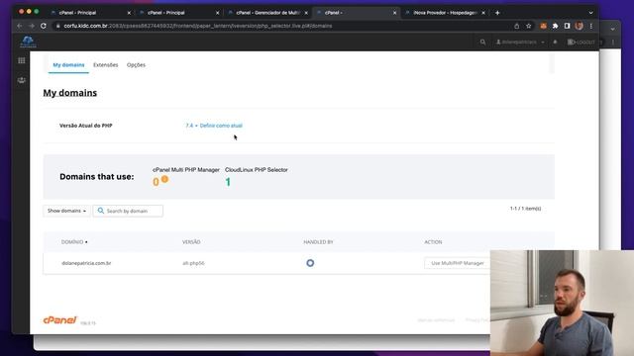Screen dimensions: 634x356
Task: Toggle the browser side panel icon
Action: coord(567,26)
